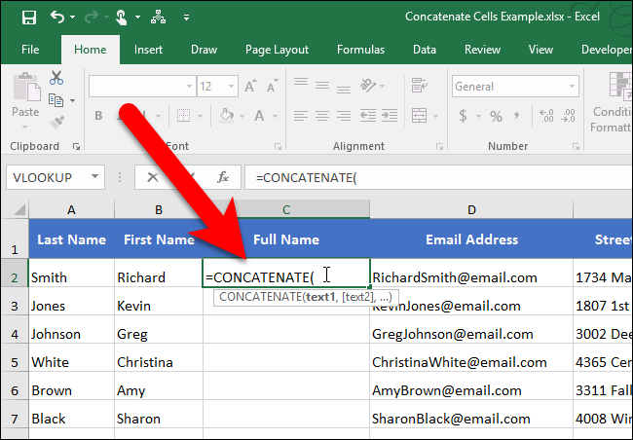This screenshot has height=440, width=633.
Task: Click the Undo arrow icon
Action: pyautogui.click(x=57, y=17)
